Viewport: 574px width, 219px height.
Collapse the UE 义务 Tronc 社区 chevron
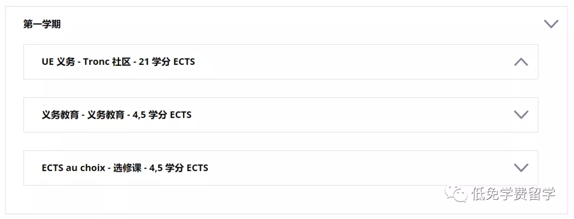(x=521, y=62)
